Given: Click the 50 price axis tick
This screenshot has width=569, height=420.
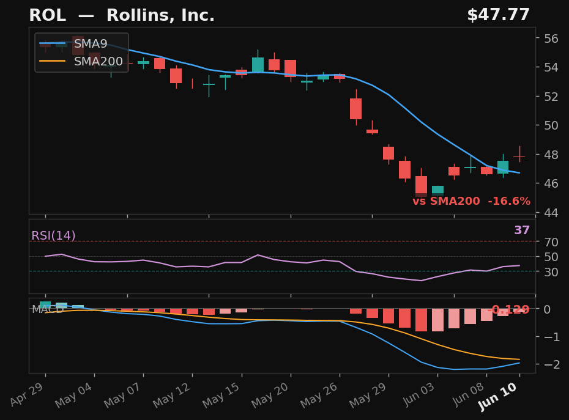Looking at the screenshot, I should (551, 125).
